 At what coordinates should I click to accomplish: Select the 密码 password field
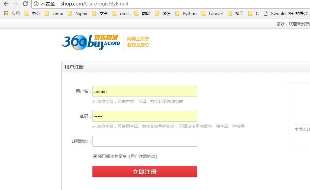tap(145, 116)
